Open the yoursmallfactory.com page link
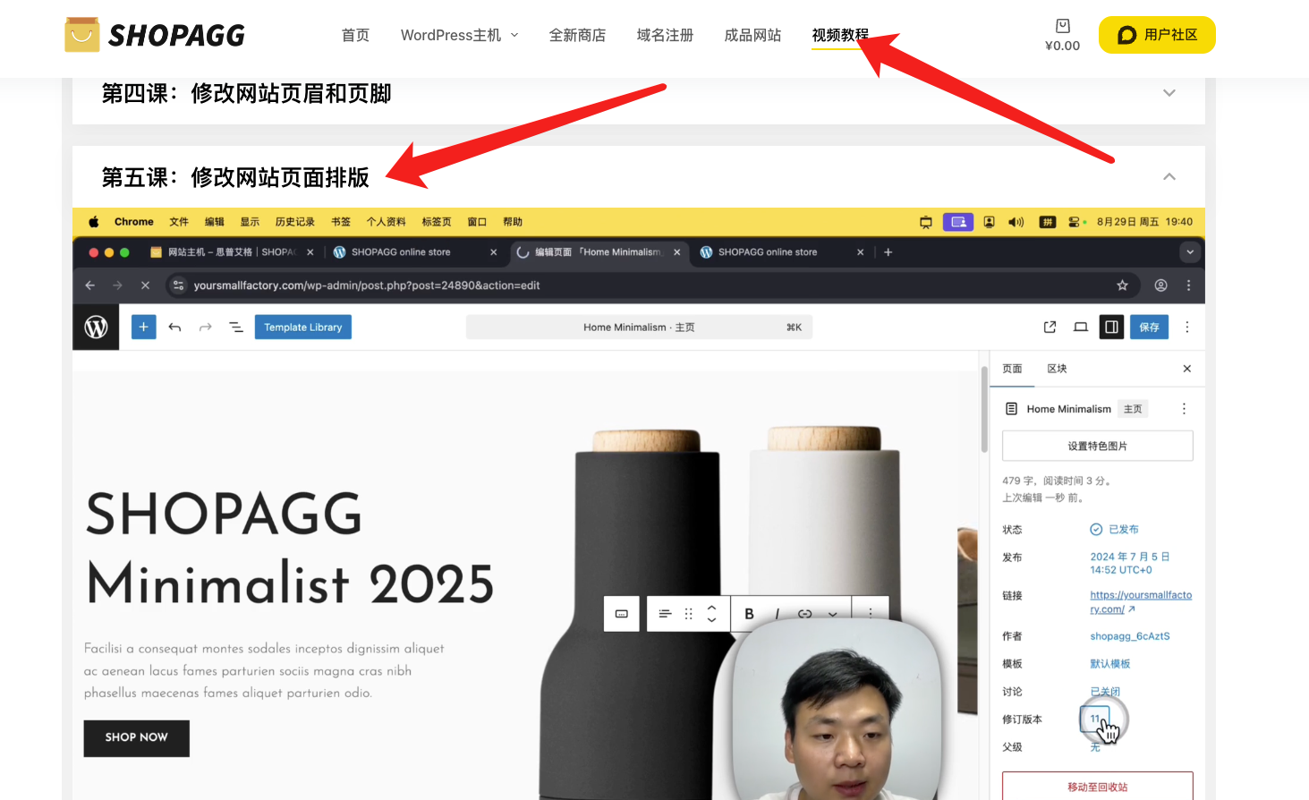 [x=1141, y=602]
